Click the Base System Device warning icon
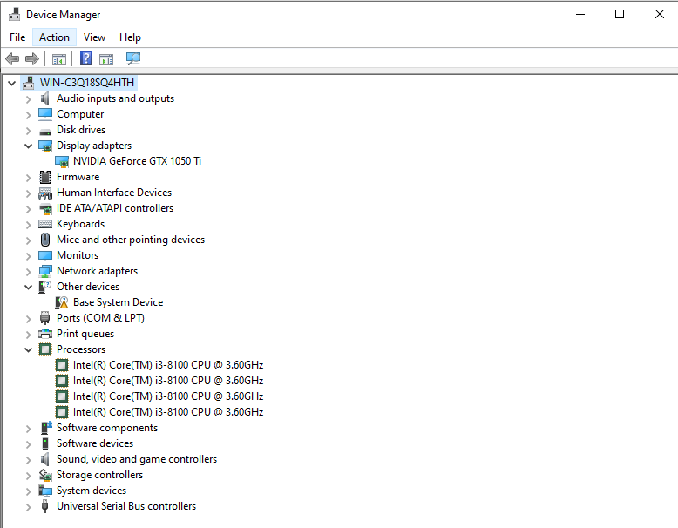This screenshot has height=528, width=678. [x=62, y=302]
